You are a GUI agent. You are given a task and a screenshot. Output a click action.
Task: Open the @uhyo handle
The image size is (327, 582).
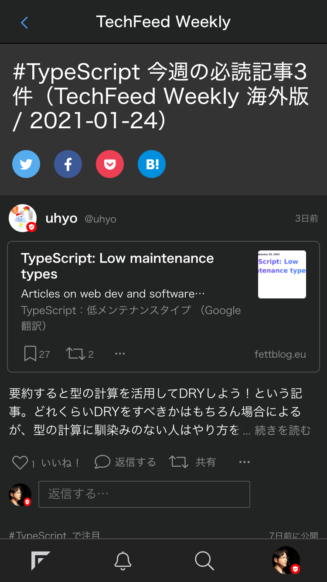(x=100, y=219)
